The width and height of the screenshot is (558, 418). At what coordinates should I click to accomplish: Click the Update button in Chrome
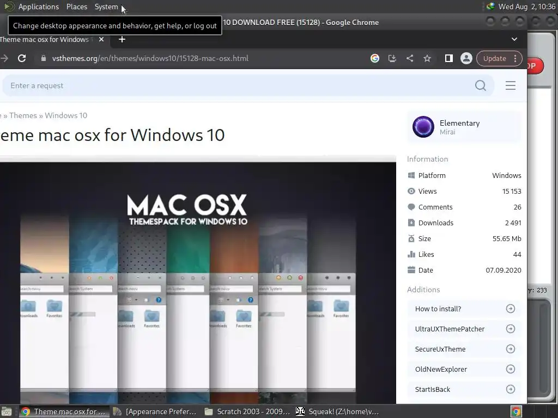pyautogui.click(x=494, y=58)
